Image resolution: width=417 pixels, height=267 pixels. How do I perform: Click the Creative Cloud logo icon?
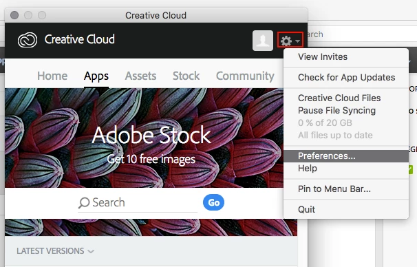tap(28, 40)
